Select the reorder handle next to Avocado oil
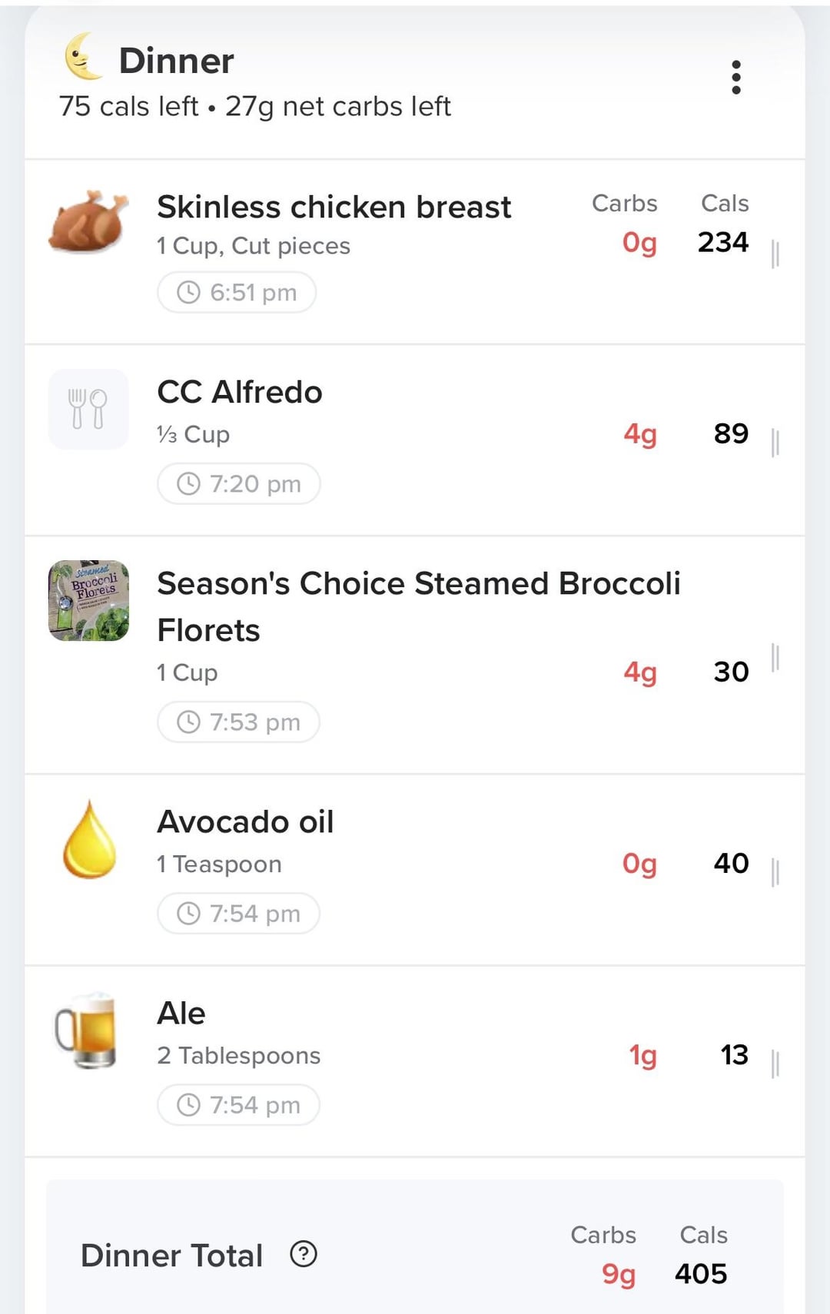The image size is (830, 1314). click(x=775, y=873)
